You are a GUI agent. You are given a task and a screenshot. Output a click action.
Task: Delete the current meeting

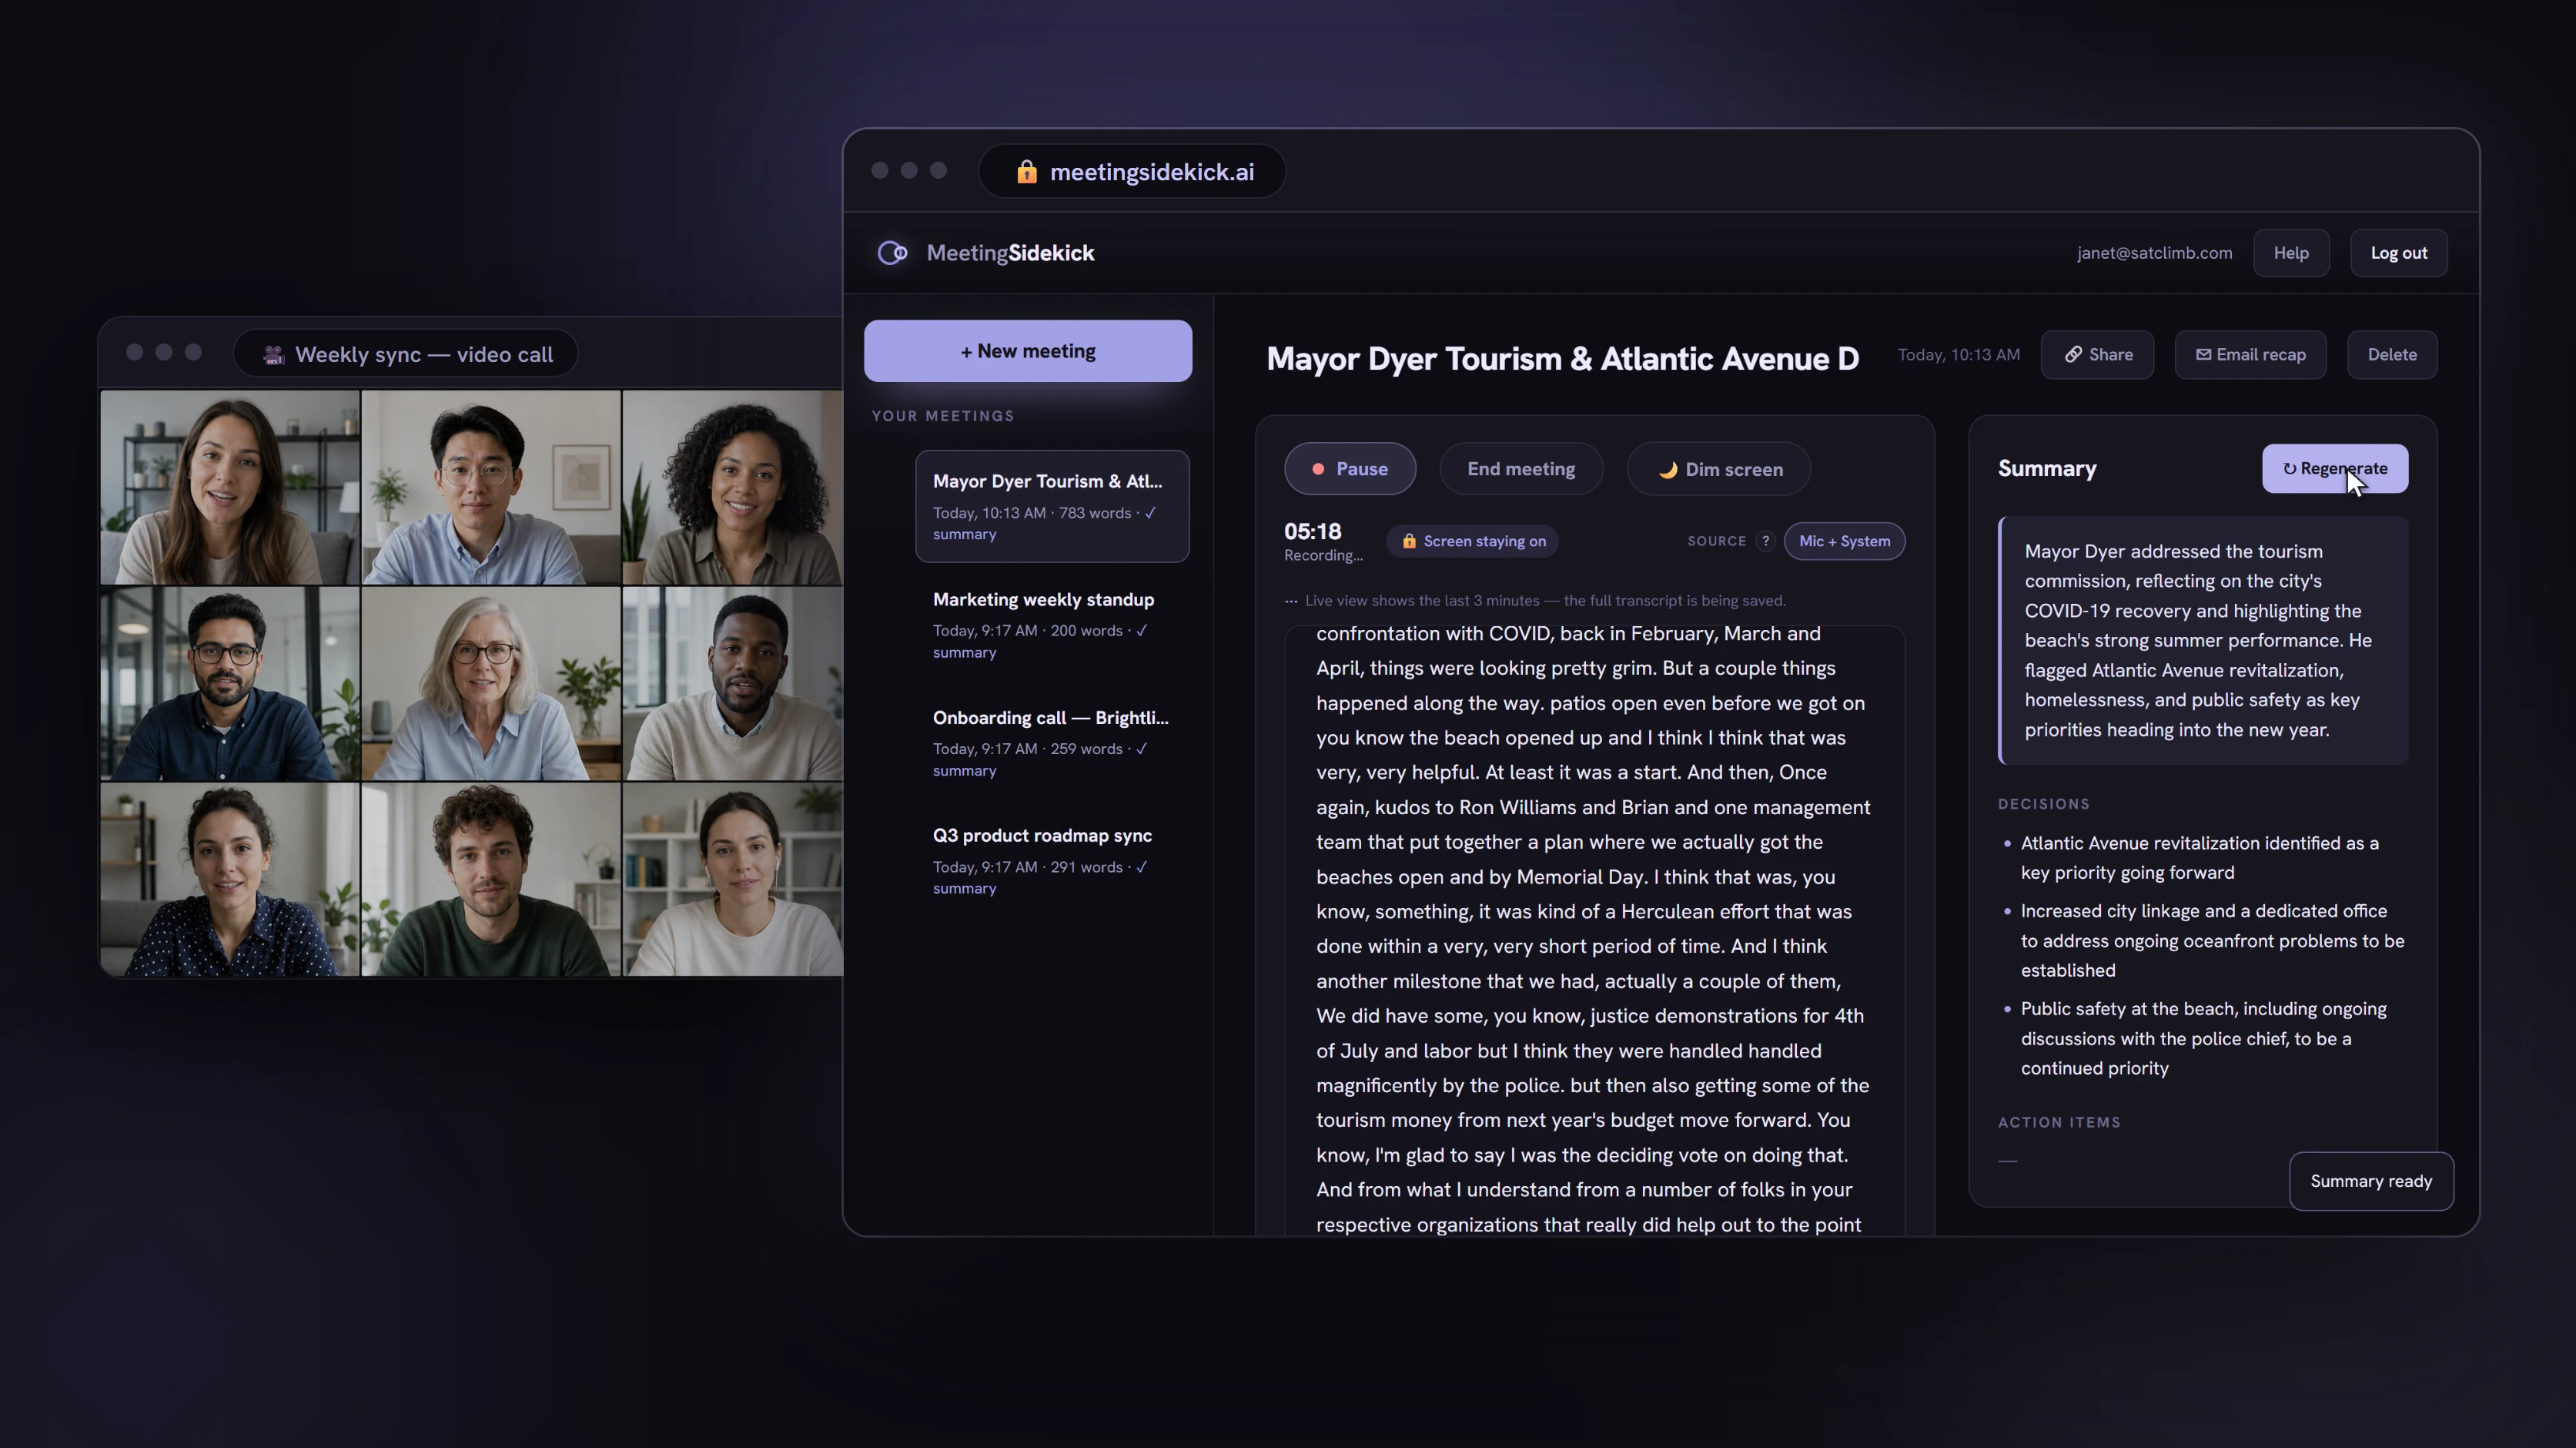tap(2392, 355)
